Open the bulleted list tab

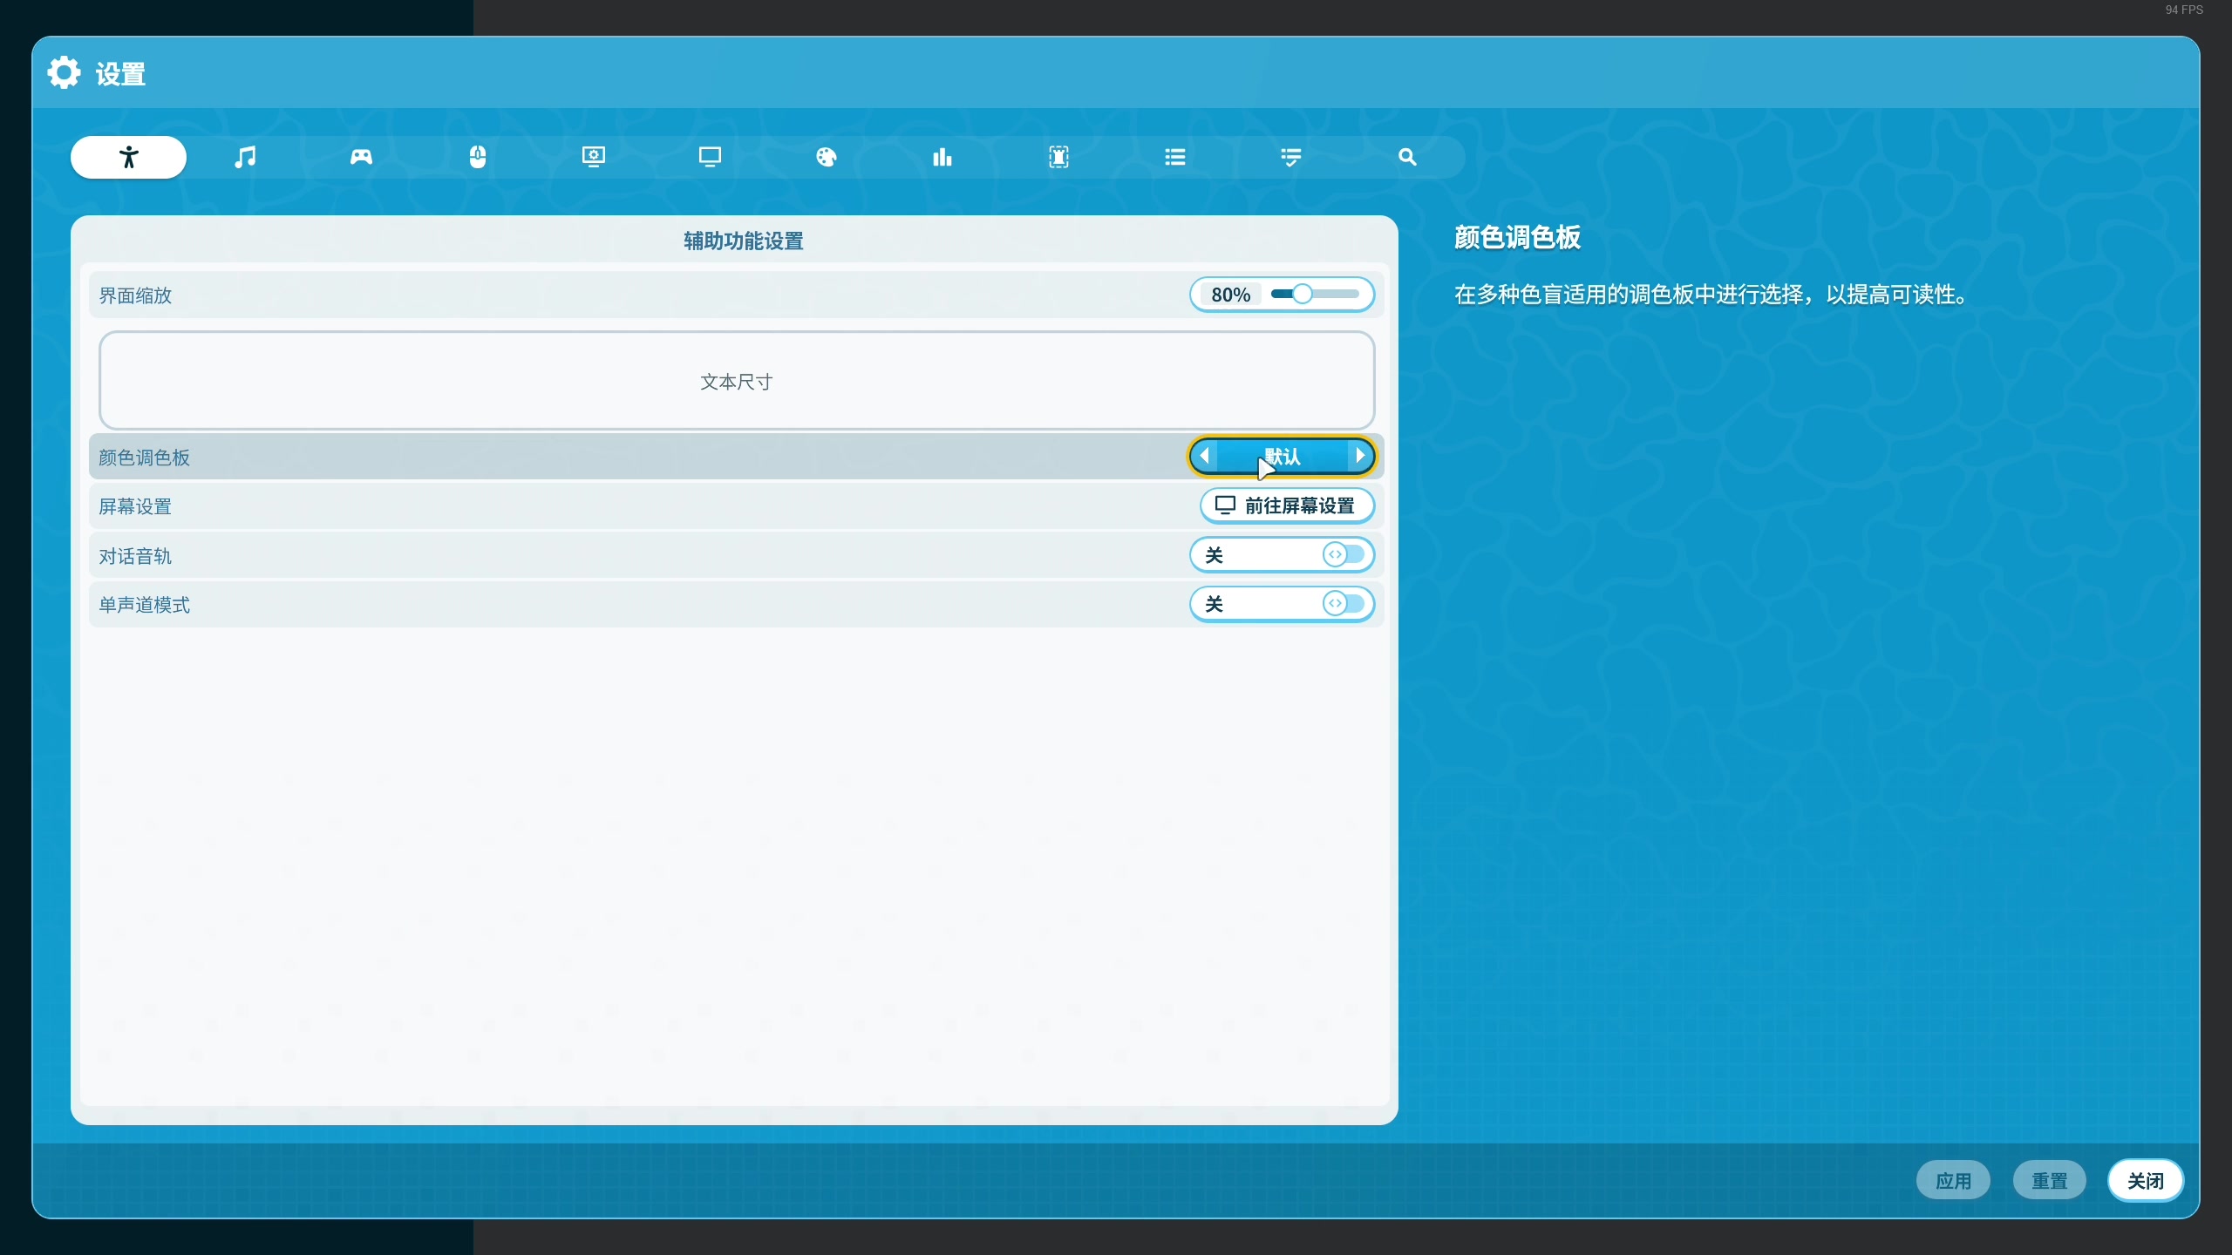1175,157
